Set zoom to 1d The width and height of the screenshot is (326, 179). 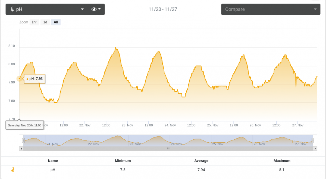(x=45, y=22)
